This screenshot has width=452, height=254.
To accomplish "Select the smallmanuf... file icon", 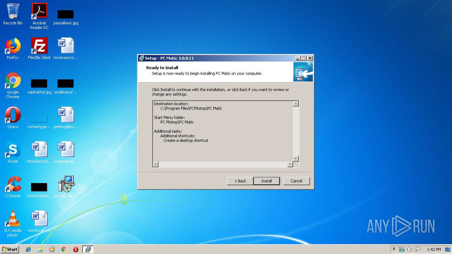I will [x=66, y=87].
